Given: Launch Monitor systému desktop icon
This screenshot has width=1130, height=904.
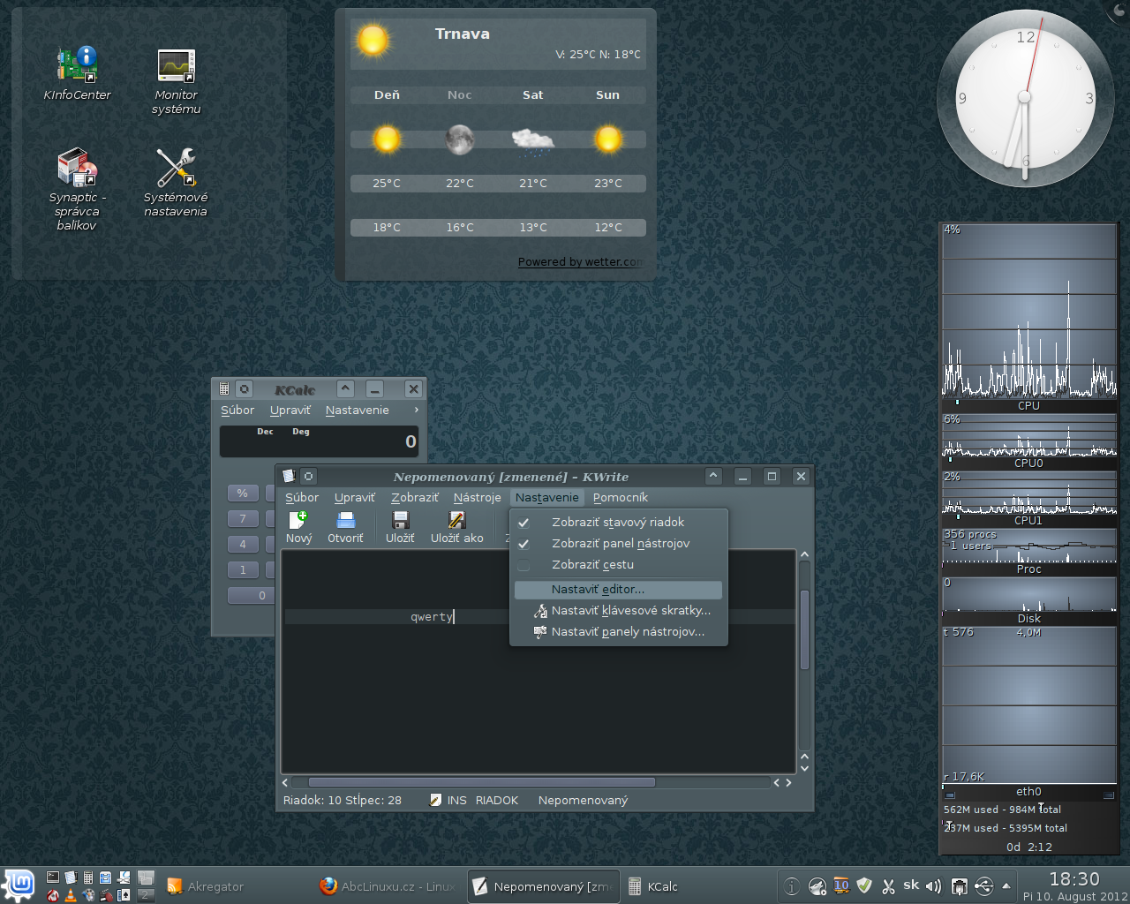Looking at the screenshot, I should coord(176,81).
